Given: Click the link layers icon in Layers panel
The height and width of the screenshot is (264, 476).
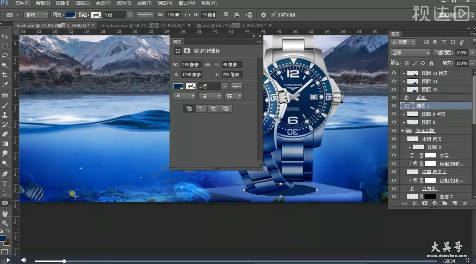Looking at the screenshot, I should pyautogui.click(x=405, y=203).
